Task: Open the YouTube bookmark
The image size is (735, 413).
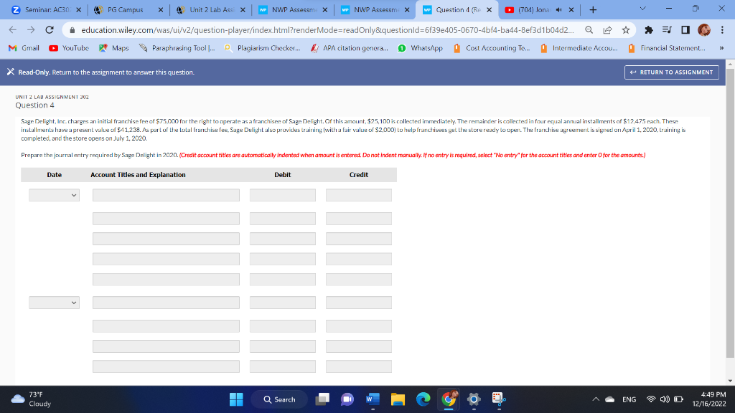Action: pyautogui.click(x=69, y=48)
